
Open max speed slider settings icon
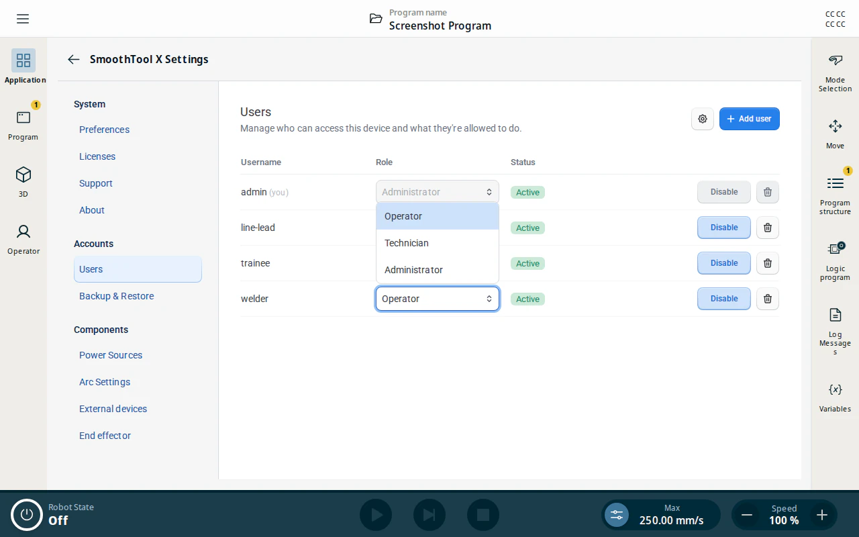click(x=617, y=515)
